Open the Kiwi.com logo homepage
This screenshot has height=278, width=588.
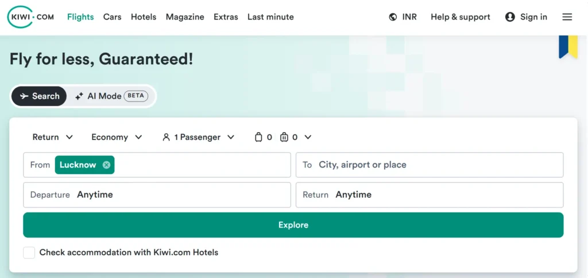coord(30,17)
